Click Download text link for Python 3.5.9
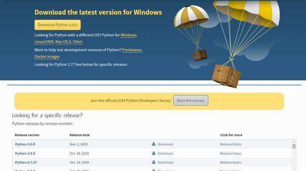306x171 pixels. 166,144
